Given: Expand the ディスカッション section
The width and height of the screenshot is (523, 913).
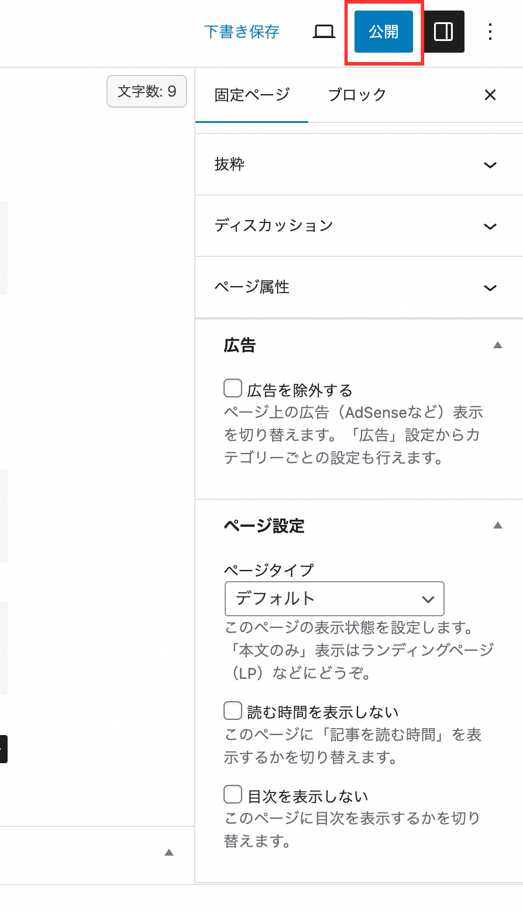Looking at the screenshot, I should [359, 226].
